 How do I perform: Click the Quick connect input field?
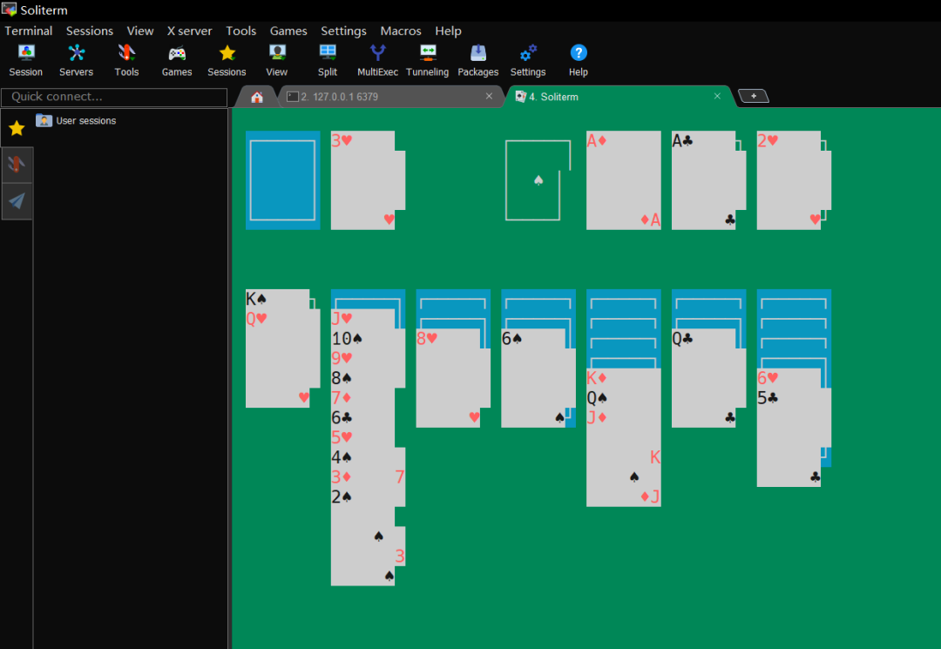pos(114,97)
